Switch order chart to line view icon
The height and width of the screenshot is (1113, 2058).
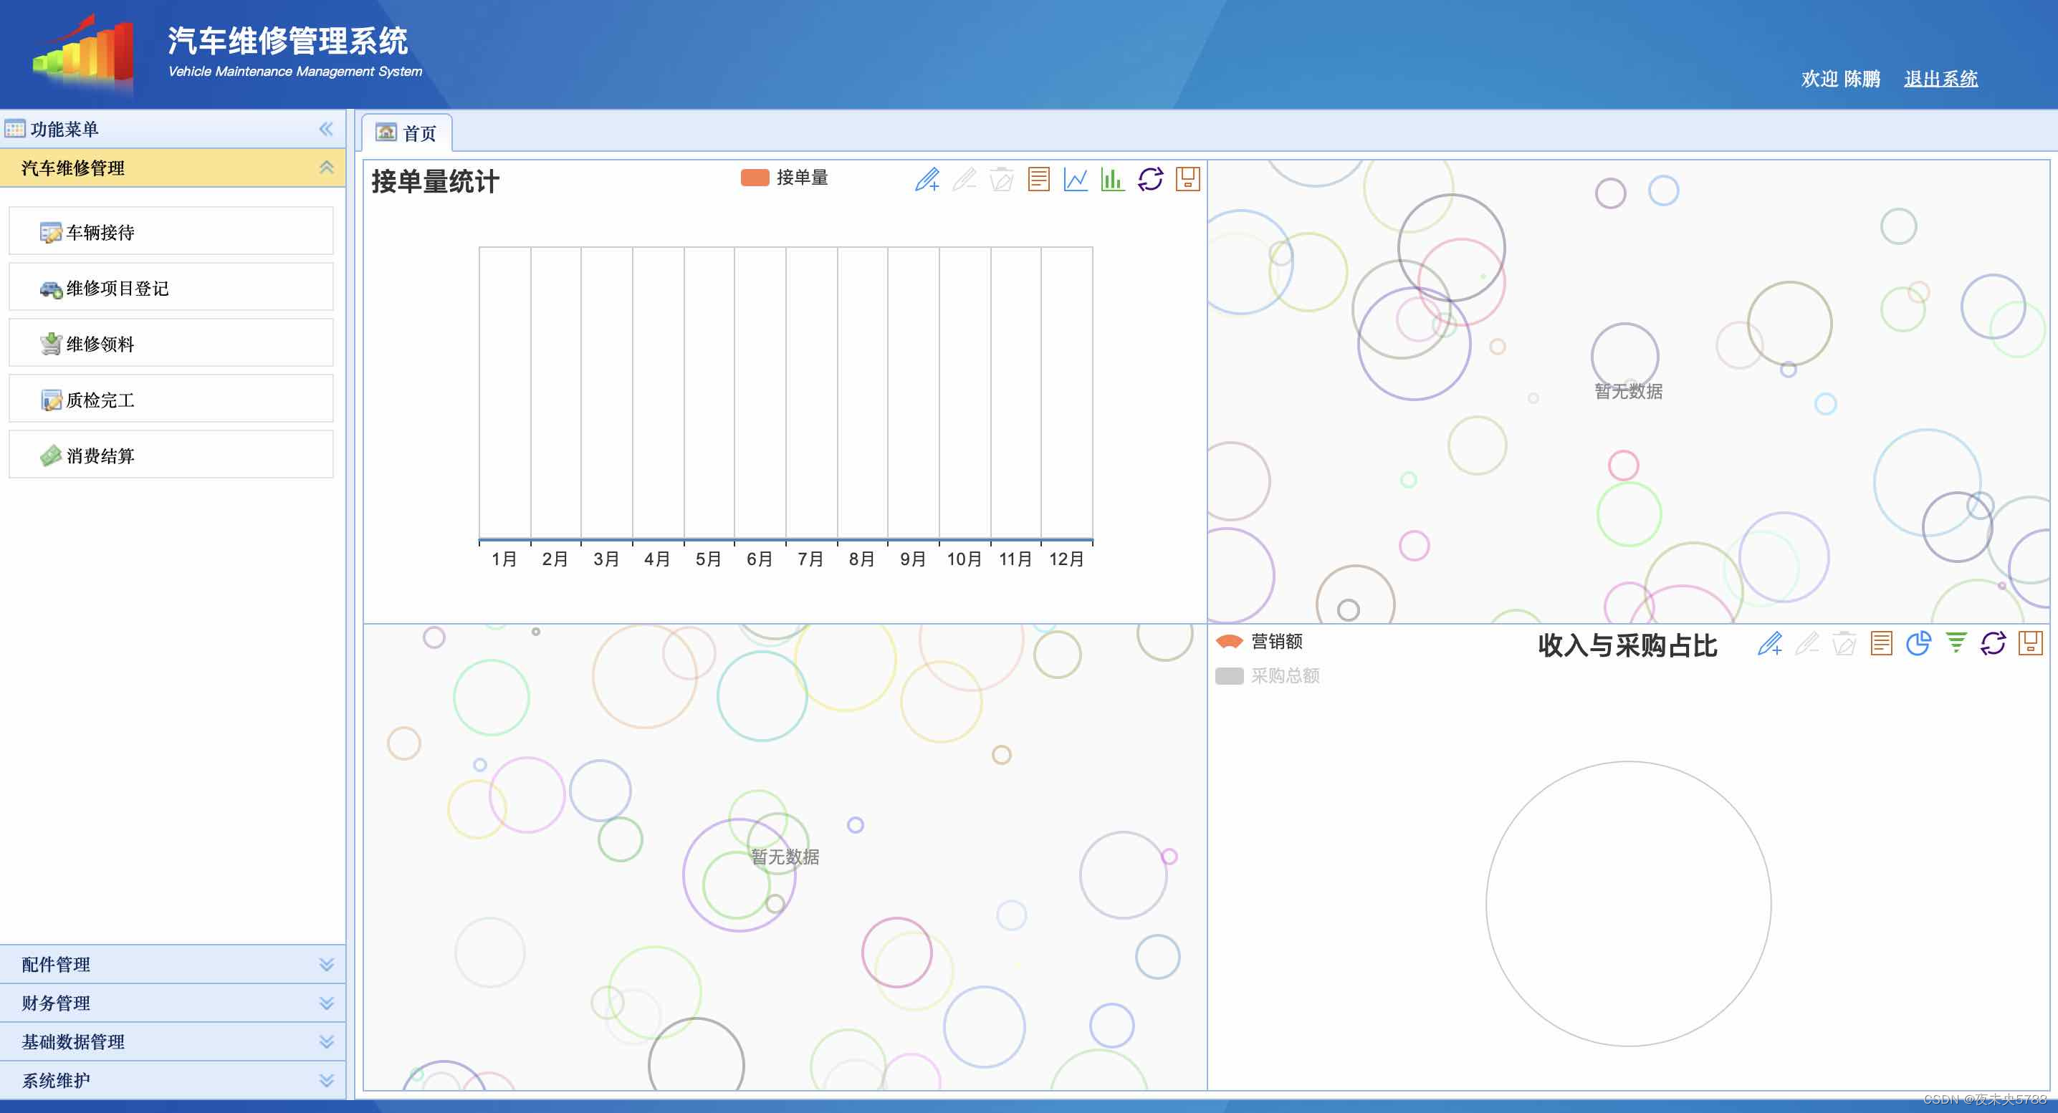pos(1076,179)
